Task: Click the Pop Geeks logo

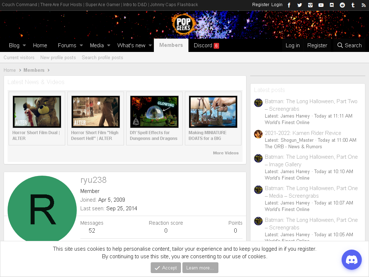Action: [183, 25]
